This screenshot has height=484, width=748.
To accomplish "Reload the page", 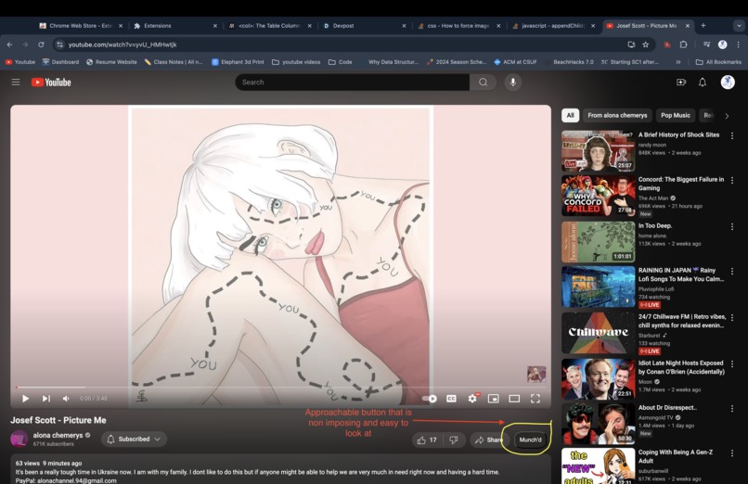I will pyautogui.click(x=41, y=45).
